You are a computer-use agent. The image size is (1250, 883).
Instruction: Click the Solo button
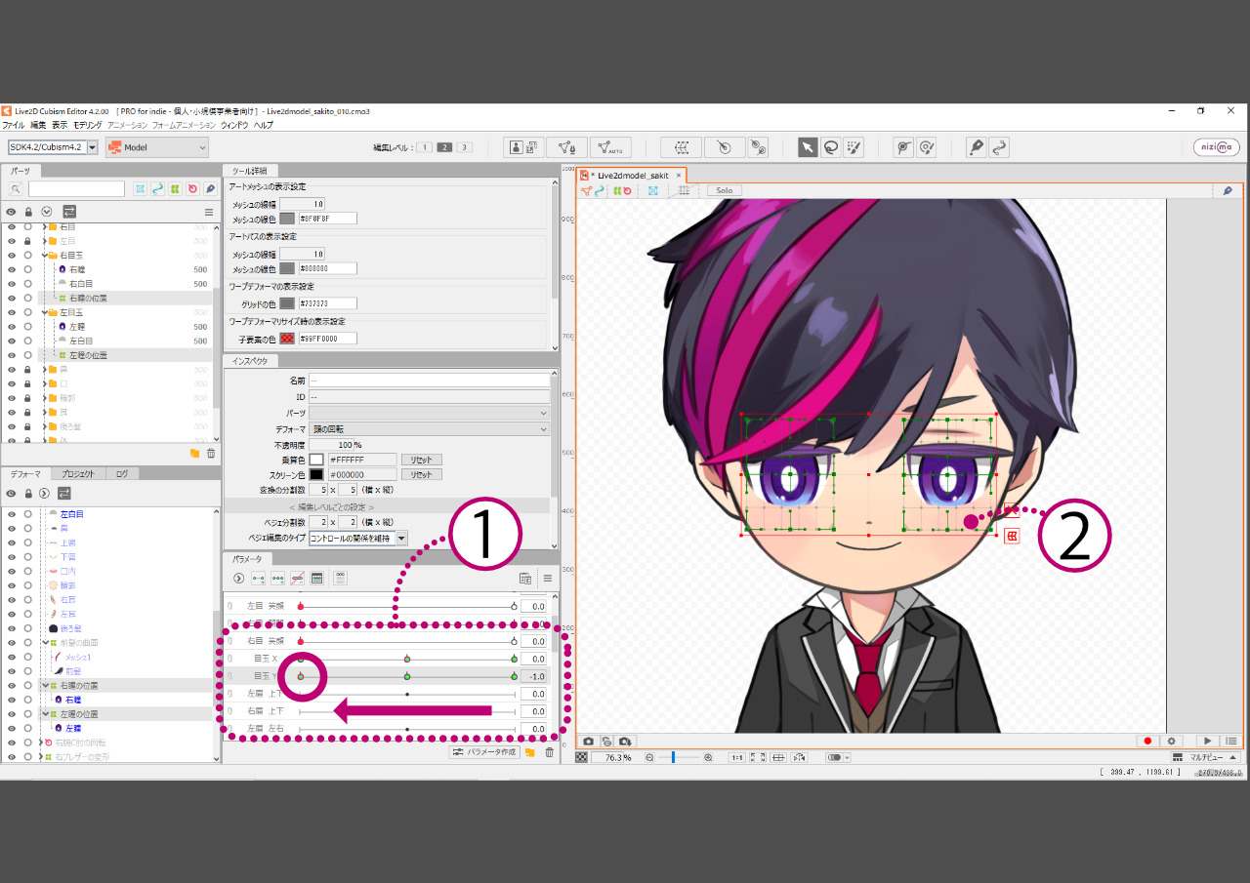click(724, 190)
